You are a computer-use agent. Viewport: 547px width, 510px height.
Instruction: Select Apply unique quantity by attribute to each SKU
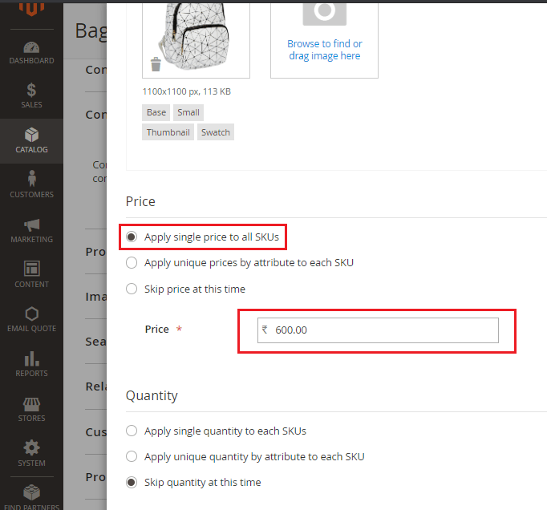click(132, 456)
